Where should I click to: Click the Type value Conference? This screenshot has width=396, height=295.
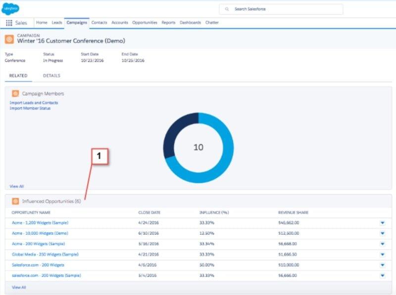(x=15, y=60)
